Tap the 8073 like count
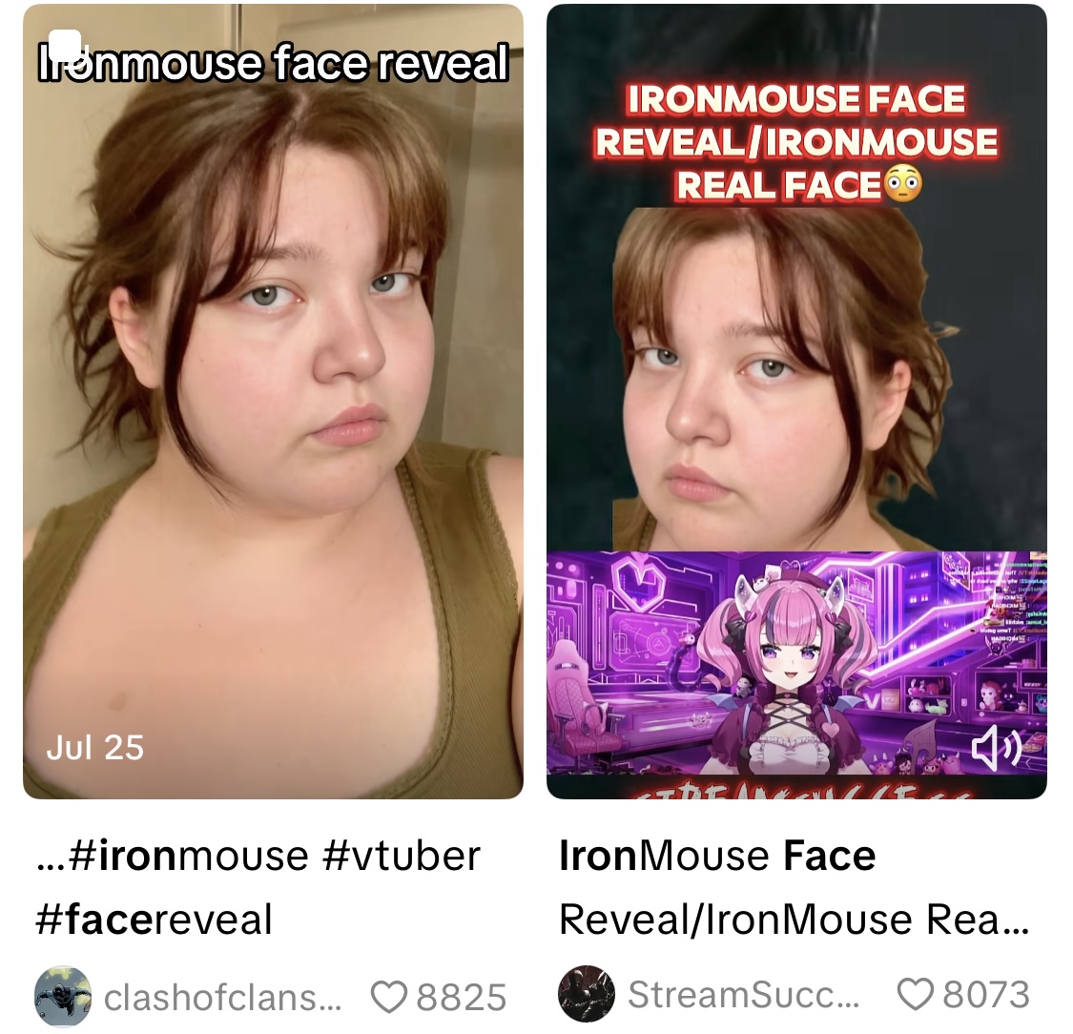 tap(986, 994)
